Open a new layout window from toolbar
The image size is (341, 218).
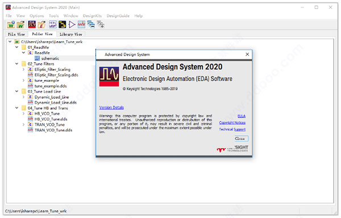pos(62,24)
